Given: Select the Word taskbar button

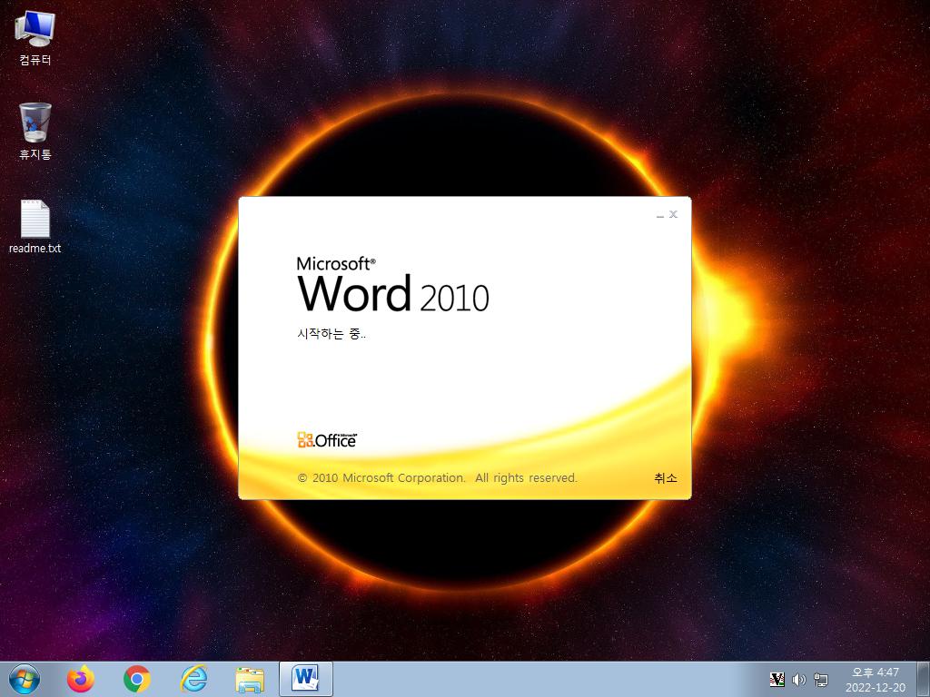Looking at the screenshot, I should [306, 679].
